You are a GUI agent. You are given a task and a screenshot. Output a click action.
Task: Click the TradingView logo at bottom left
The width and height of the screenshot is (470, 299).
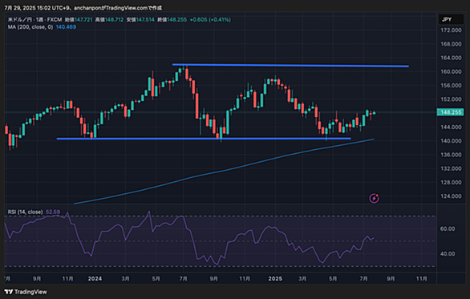[26, 292]
